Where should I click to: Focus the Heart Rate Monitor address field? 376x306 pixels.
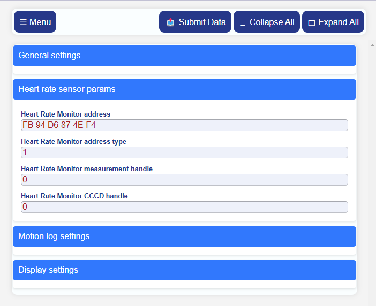point(184,125)
